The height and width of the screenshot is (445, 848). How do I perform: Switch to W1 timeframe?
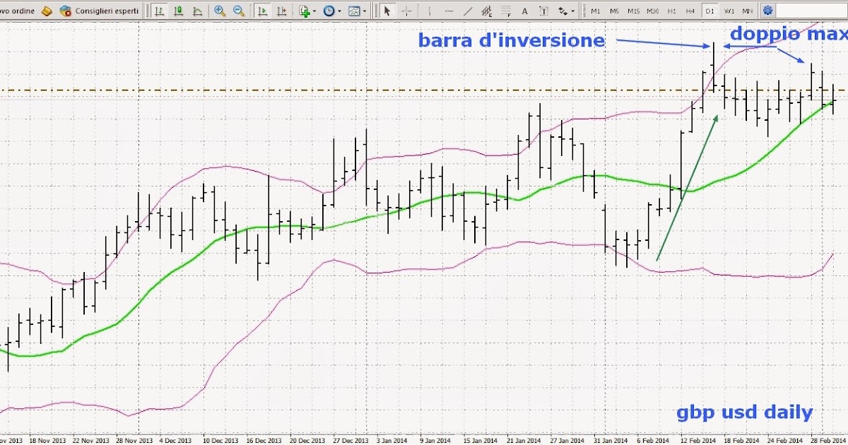[x=729, y=11]
